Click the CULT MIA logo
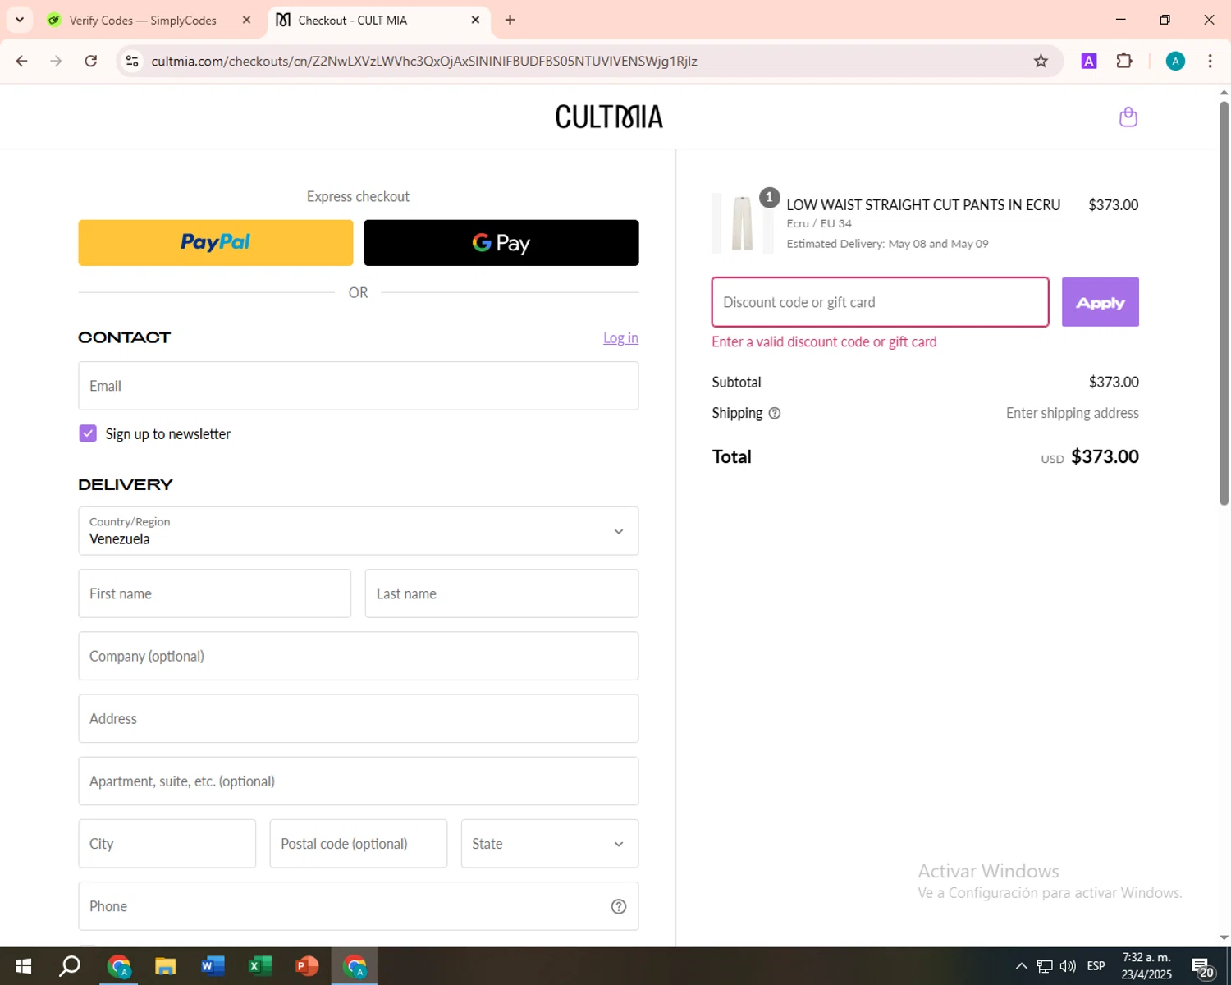 pos(609,117)
